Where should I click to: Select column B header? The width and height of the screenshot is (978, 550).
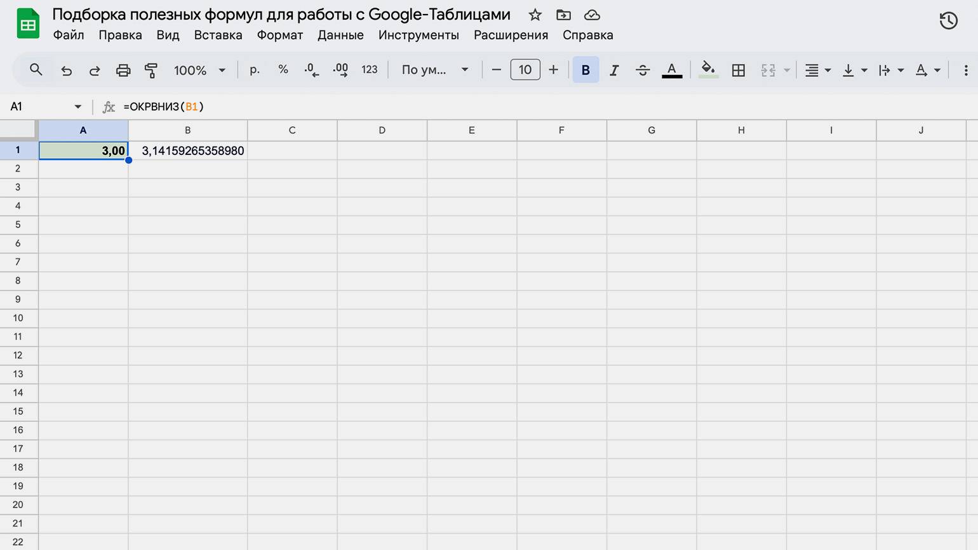click(188, 130)
